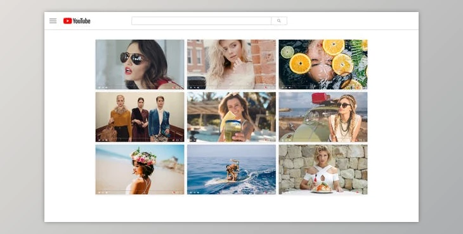Screen dimensions: 463x234
Task: Open the woman eating by stone wall video
Action: 323,169
